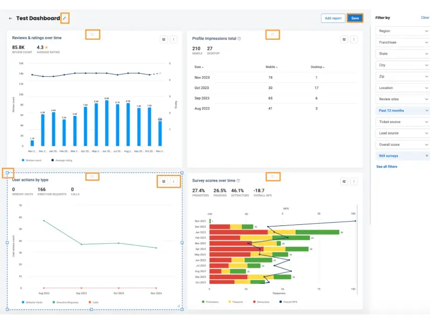Open filter settings on Reviews & ratings widget

point(163,39)
